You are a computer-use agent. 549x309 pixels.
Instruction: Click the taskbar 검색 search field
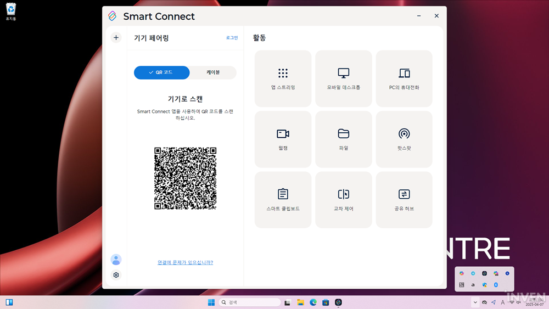click(x=250, y=302)
